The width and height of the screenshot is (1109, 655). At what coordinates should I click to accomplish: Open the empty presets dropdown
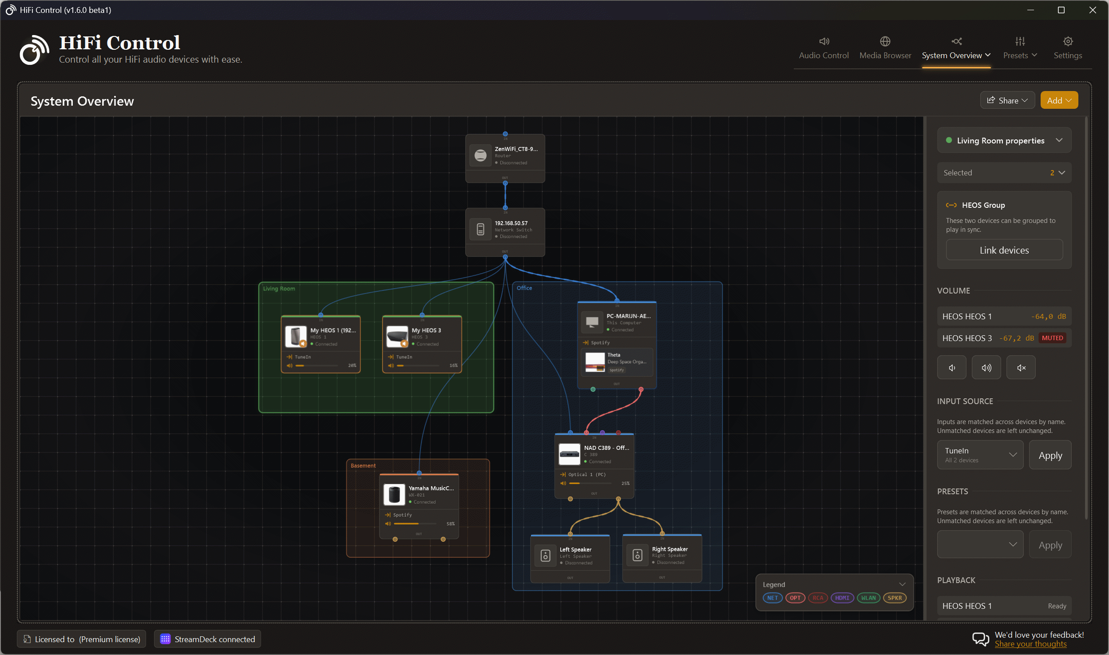[980, 544]
